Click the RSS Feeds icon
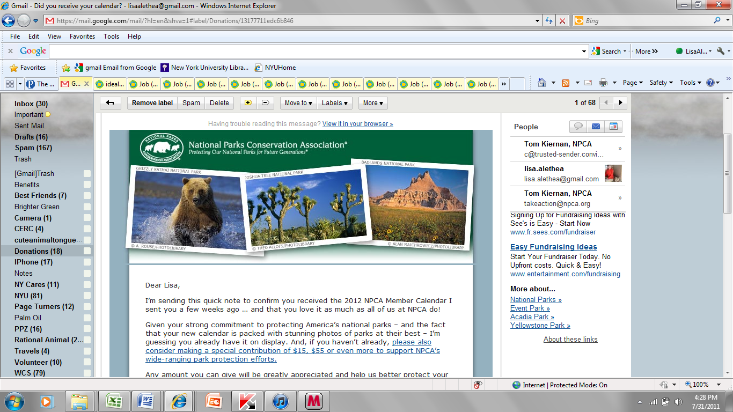Screen dimensions: 733x412 566,83
